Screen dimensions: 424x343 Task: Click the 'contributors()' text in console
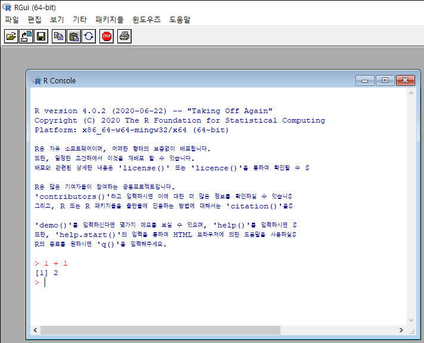pos(72,197)
